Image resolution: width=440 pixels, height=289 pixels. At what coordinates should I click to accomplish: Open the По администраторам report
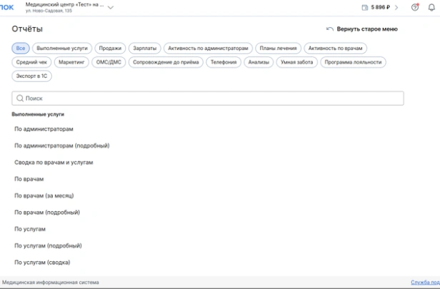click(x=44, y=129)
